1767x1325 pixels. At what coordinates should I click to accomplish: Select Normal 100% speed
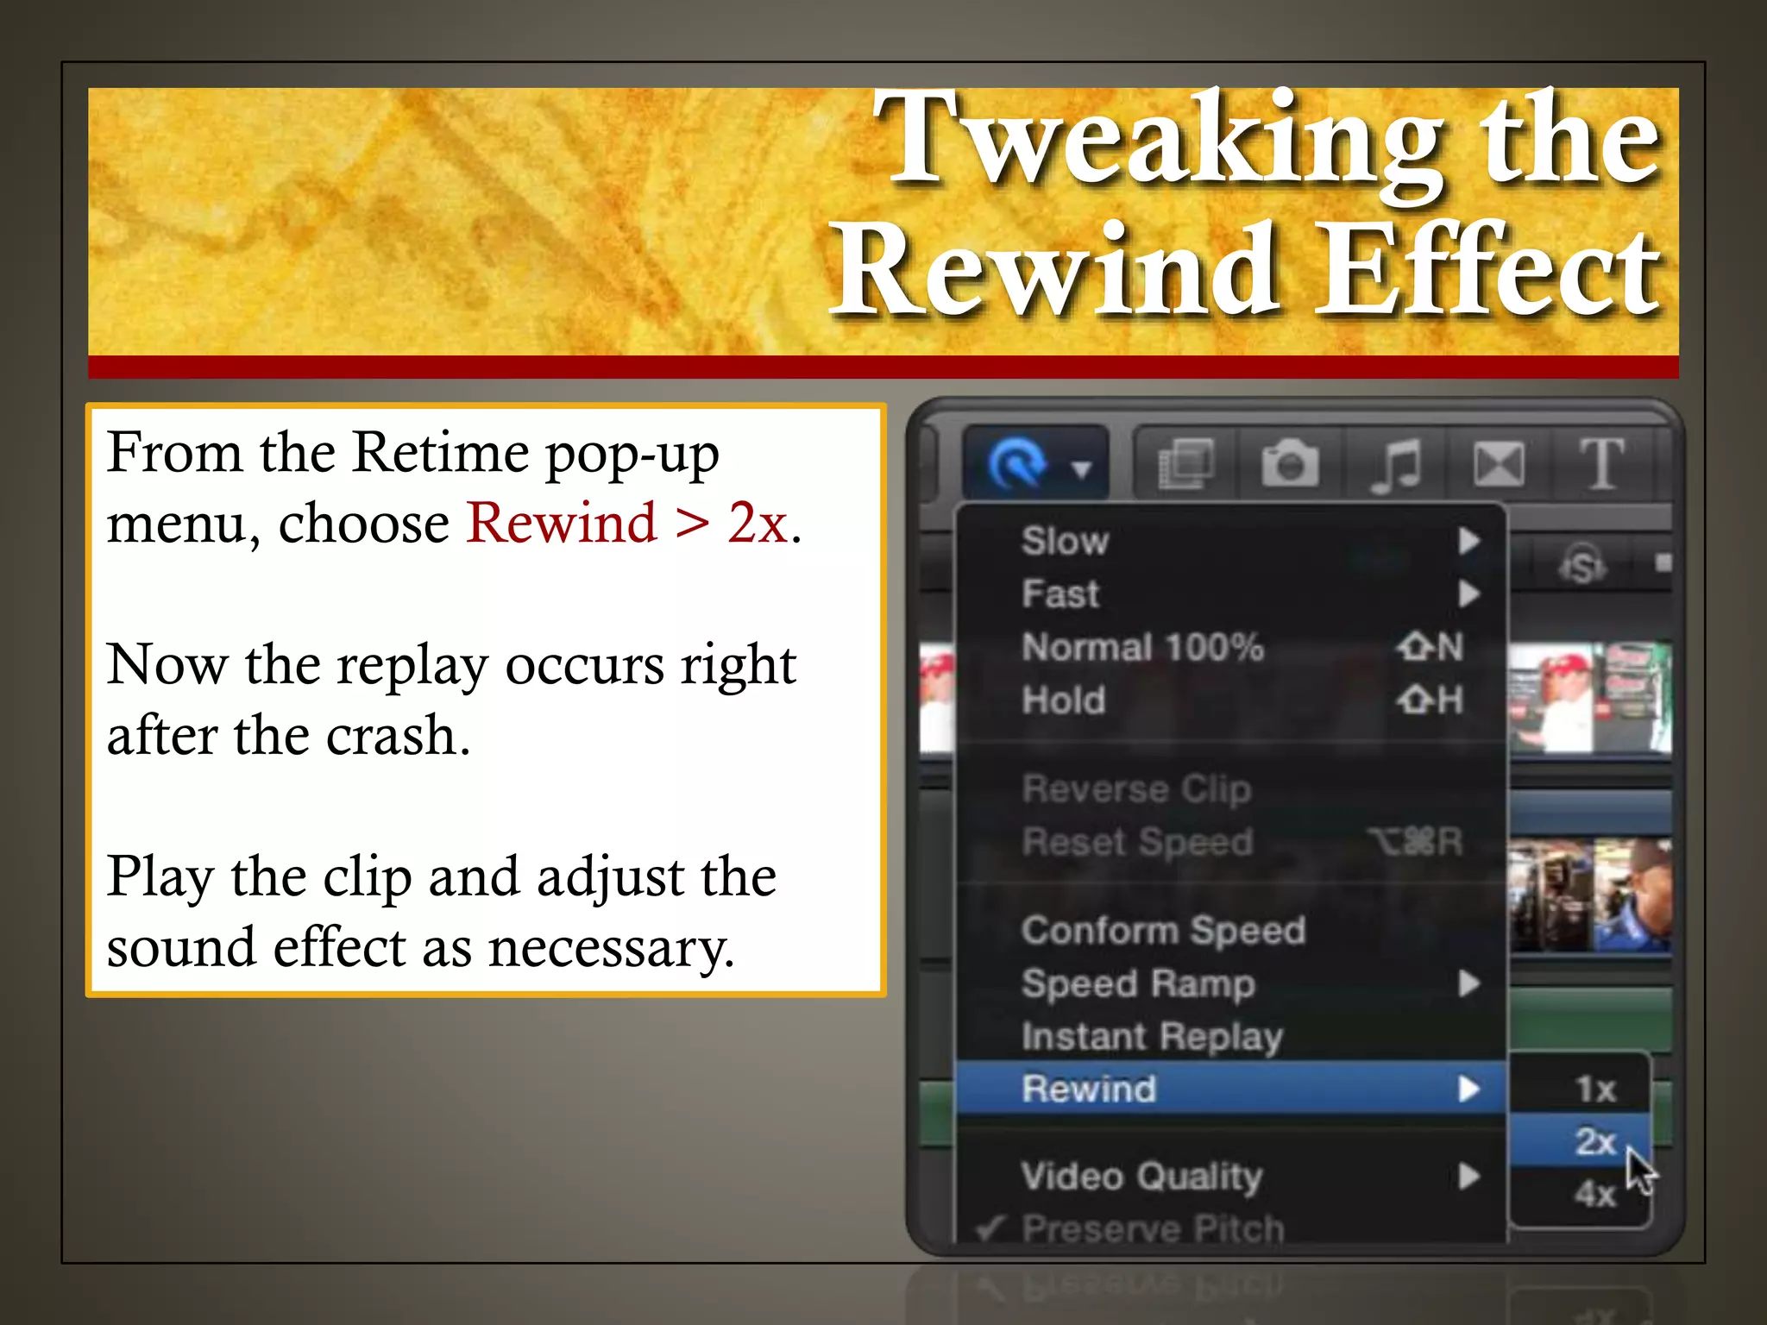(1231, 647)
